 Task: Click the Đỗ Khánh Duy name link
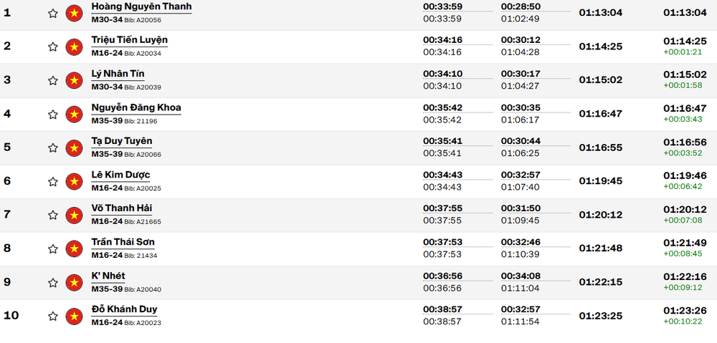click(124, 309)
